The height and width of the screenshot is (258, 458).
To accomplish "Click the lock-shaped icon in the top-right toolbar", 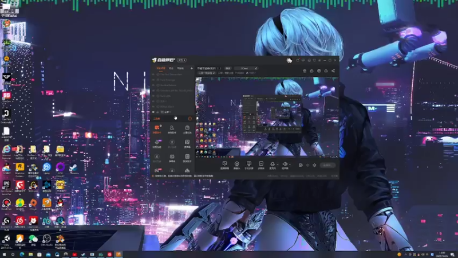I will pyautogui.click(x=311, y=71).
